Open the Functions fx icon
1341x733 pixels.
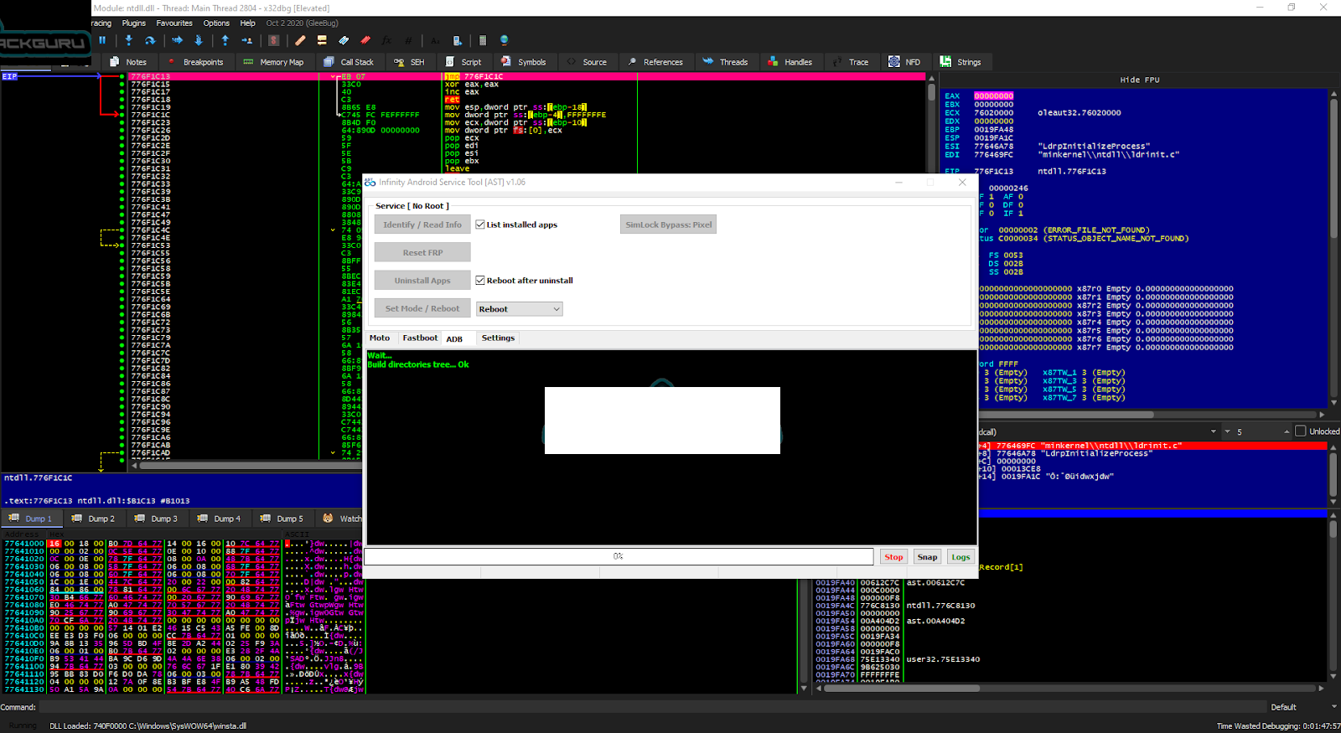click(x=386, y=40)
